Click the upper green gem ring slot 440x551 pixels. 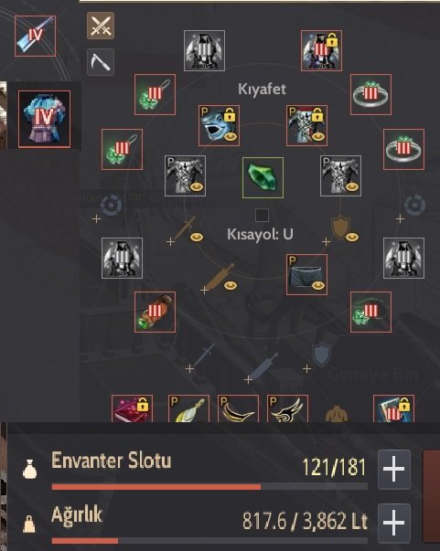371,94
